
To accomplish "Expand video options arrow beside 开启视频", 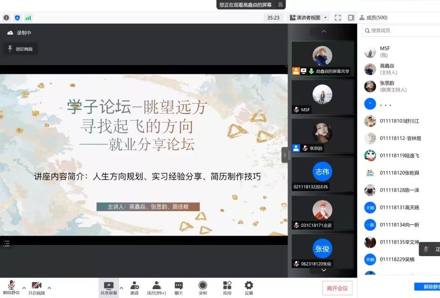I will tap(49, 288).
